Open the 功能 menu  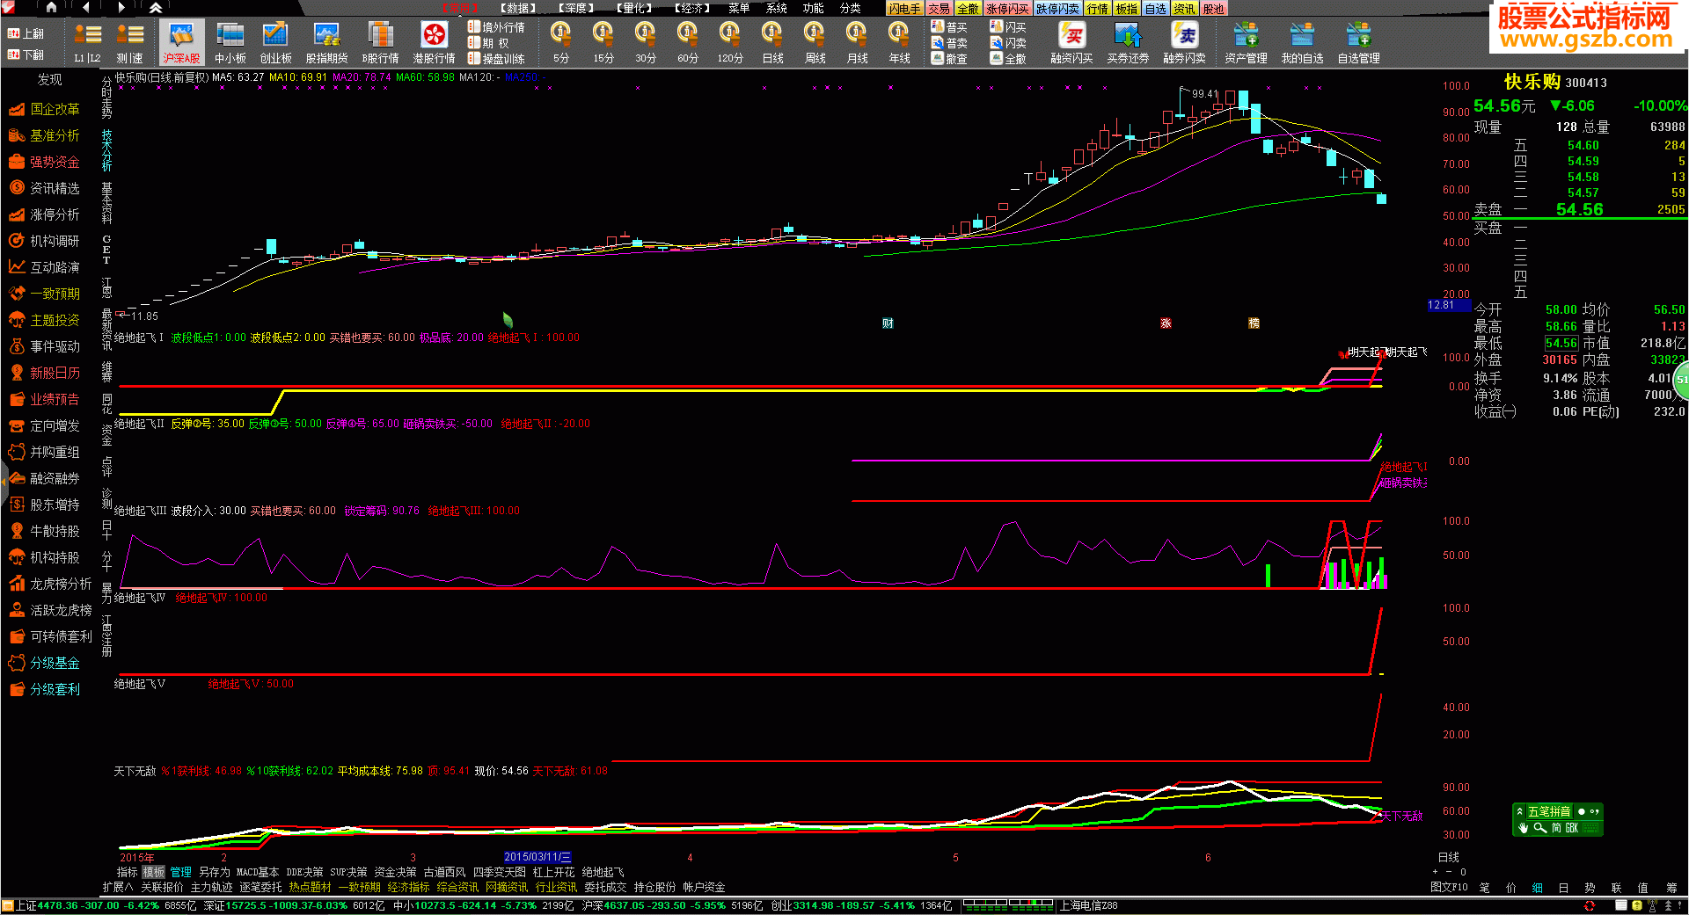coord(813,8)
